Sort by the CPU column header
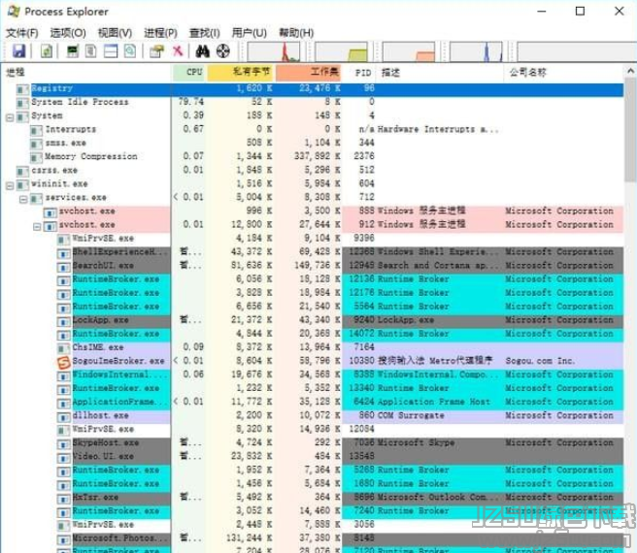This screenshot has height=553, width=637. click(x=189, y=73)
